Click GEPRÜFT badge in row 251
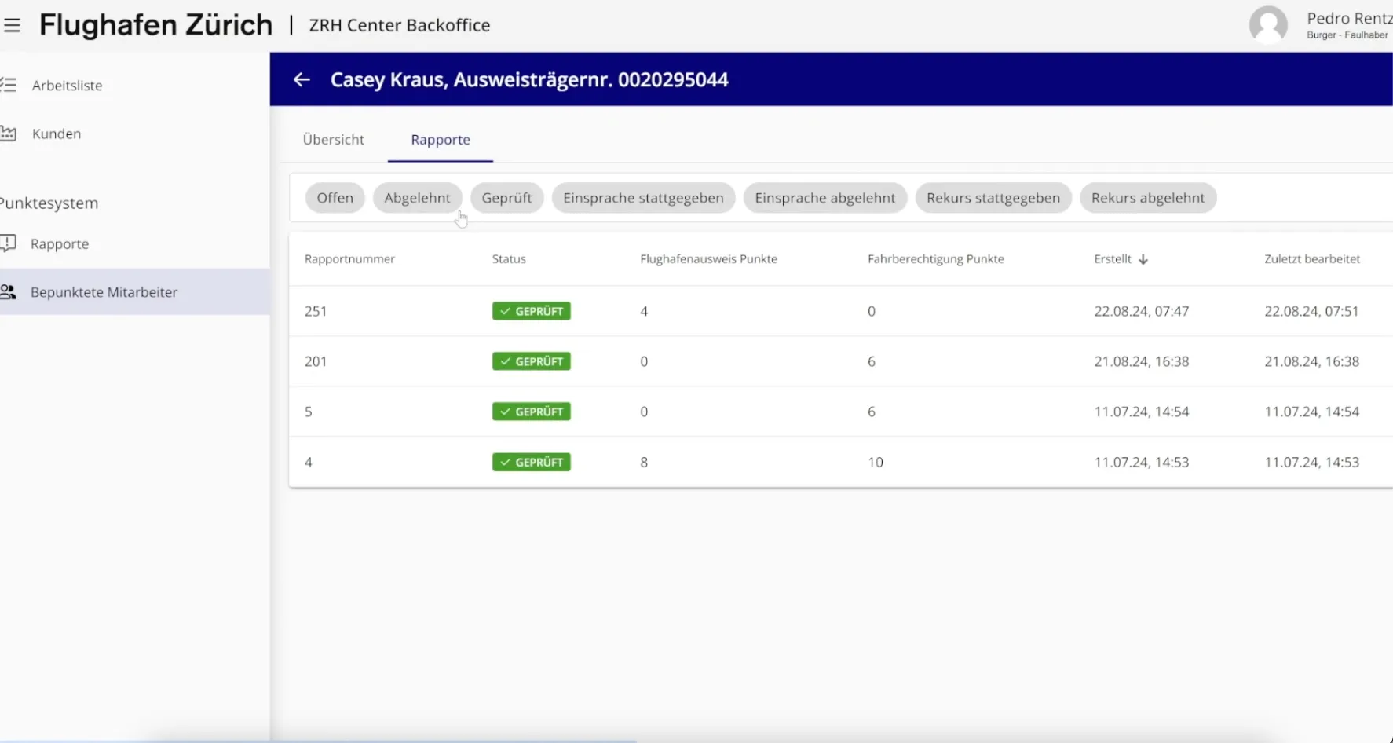Image resolution: width=1393 pixels, height=743 pixels. (532, 311)
